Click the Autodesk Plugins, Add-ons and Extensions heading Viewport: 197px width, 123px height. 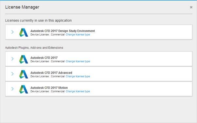(x=34, y=48)
